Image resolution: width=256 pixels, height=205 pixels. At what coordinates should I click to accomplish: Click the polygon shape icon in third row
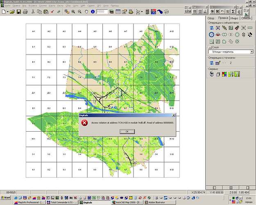pyautogui.click(x=224, y=41)
